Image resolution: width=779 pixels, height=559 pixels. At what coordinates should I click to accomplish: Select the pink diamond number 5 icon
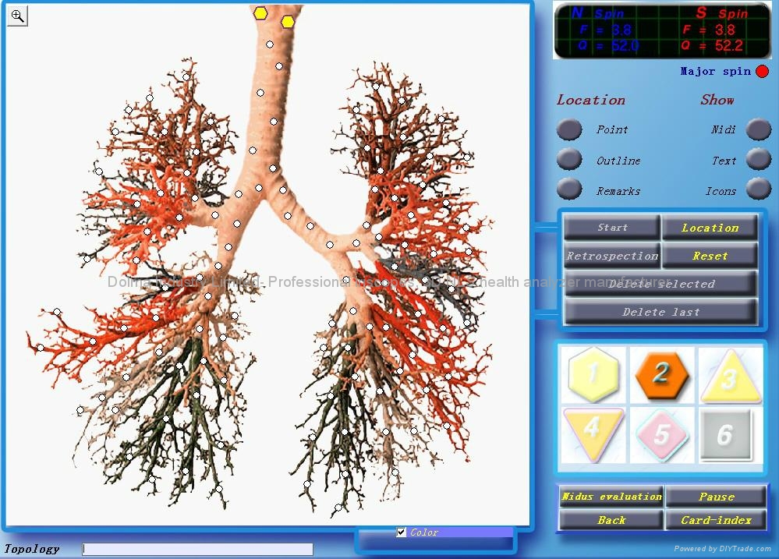tap(661, 433)
